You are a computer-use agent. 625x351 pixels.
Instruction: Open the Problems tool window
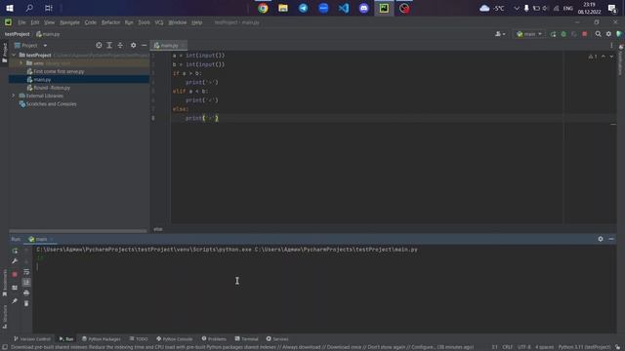pyautogui.click(x=214, y=339)
